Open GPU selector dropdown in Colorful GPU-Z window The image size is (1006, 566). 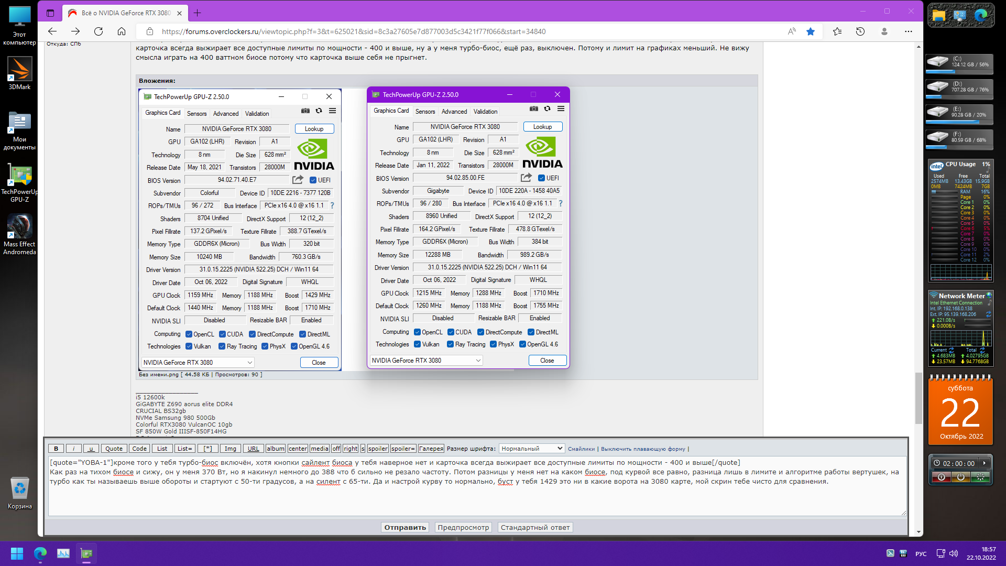(x=198, y=363)
